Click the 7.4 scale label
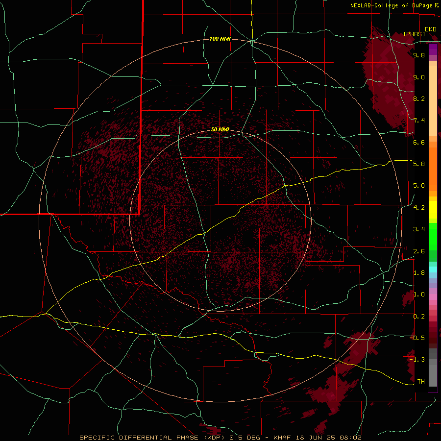Image resolution: width=441 pixels, height=441 pixels. coord(419,121)
